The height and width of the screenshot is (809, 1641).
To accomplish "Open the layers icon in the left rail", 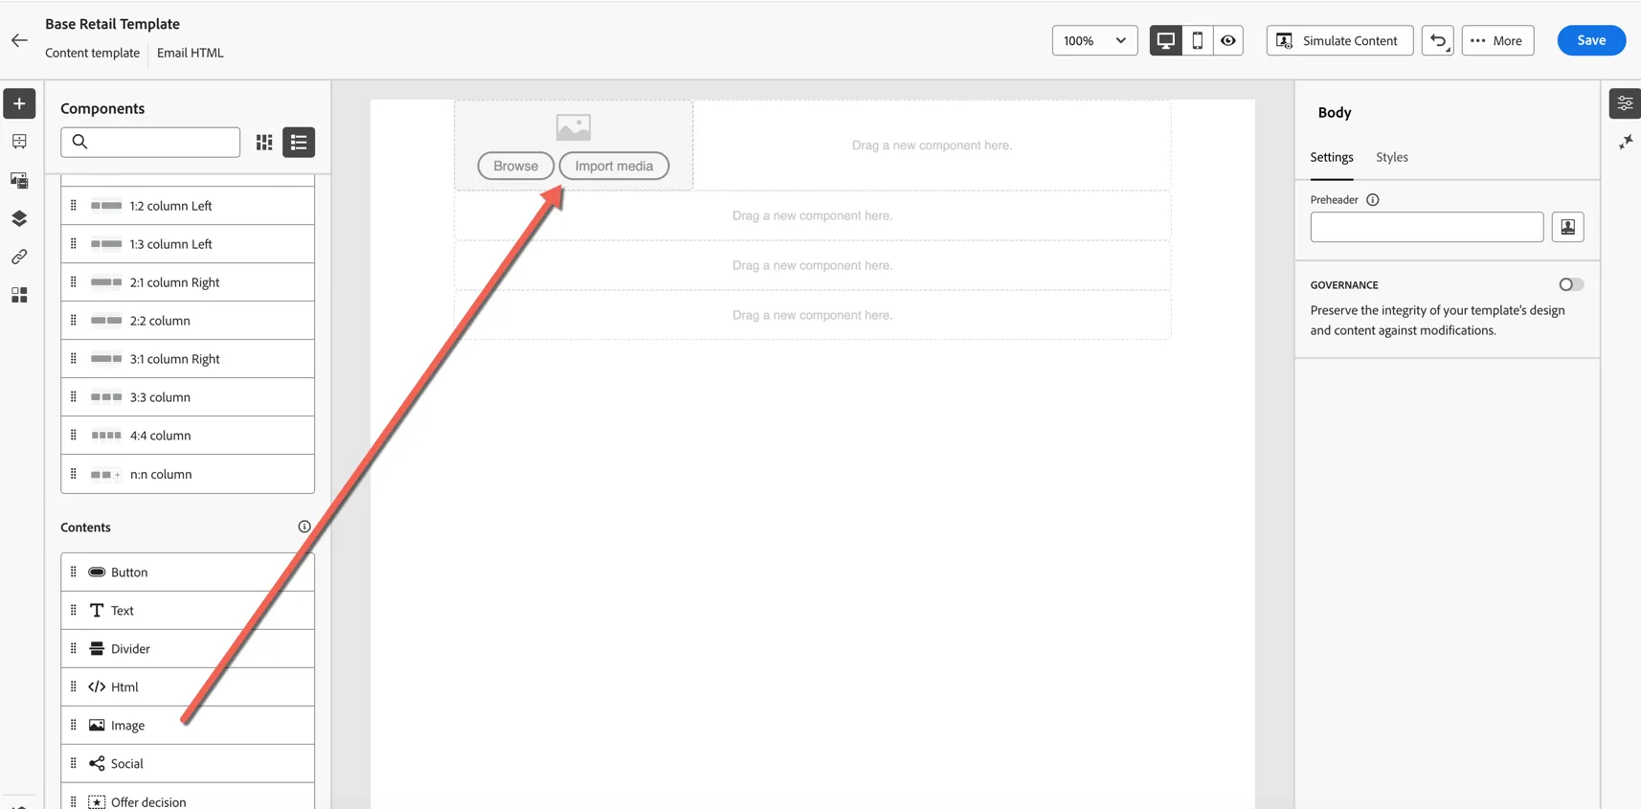I will point(19,218).
